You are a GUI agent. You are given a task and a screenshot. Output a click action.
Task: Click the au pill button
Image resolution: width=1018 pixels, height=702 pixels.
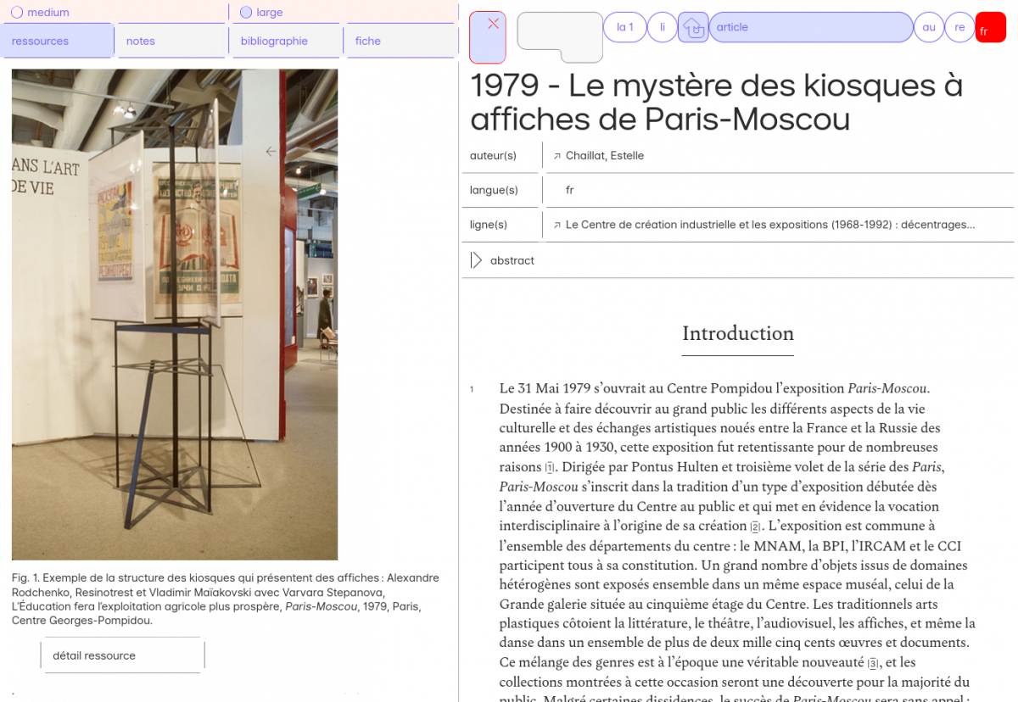click(929, 27)
